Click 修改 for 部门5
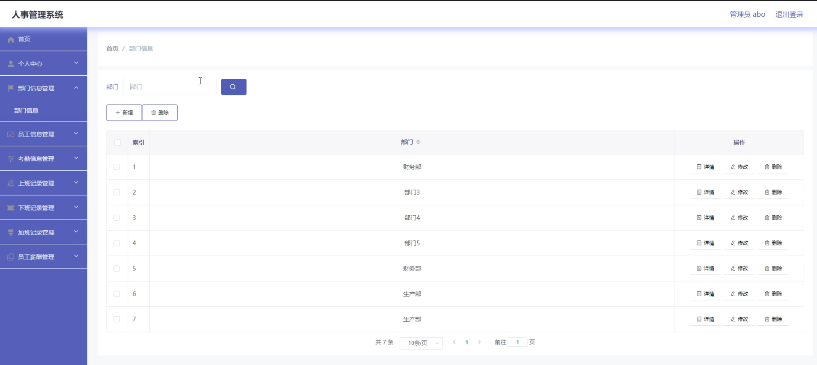 pyautogui.click(x=739, y=243)
